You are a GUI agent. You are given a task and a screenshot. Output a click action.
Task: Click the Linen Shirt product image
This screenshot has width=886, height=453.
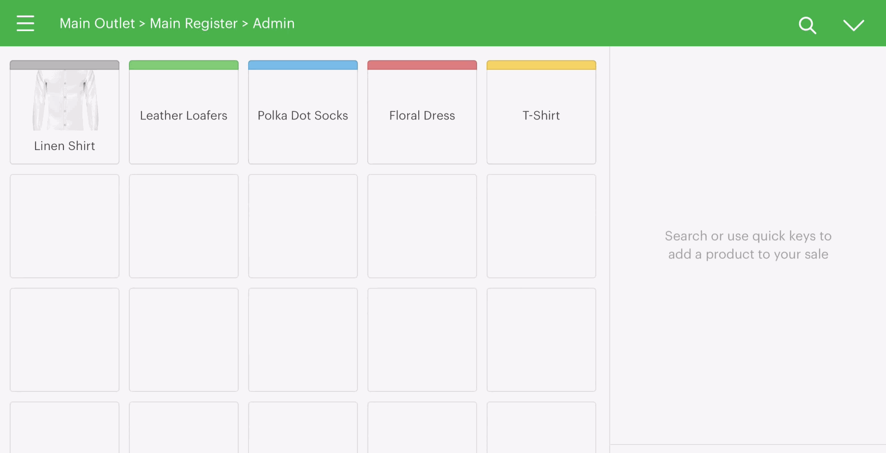65,100
